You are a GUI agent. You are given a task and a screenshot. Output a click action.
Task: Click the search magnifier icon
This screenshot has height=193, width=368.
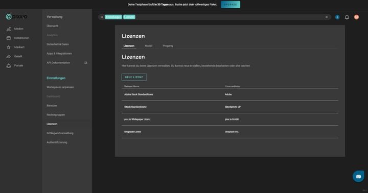click(102, 17)
